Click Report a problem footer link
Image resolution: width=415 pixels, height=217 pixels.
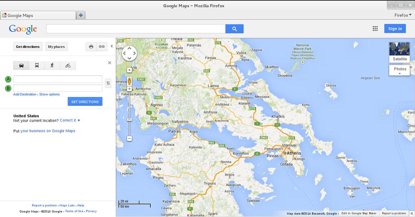44,205
